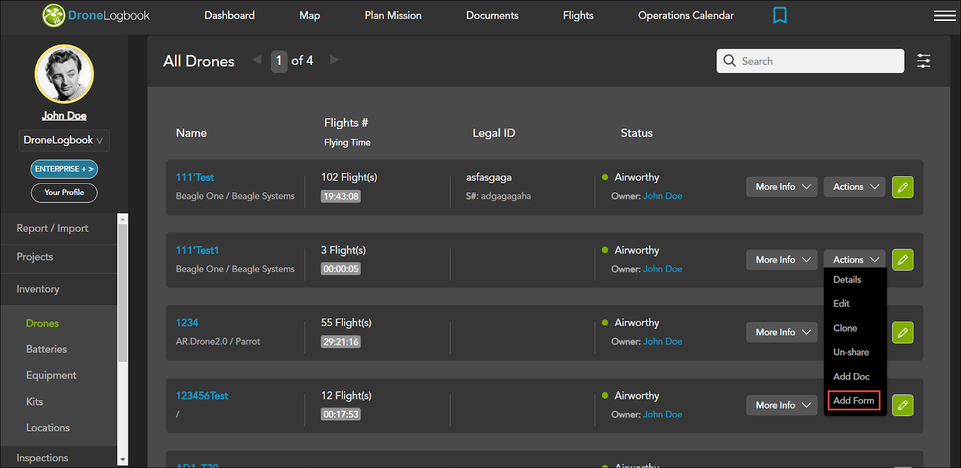Collapse Actions dropdown for 111'Test1
This screenshot has width=961, height=468.
855,260
